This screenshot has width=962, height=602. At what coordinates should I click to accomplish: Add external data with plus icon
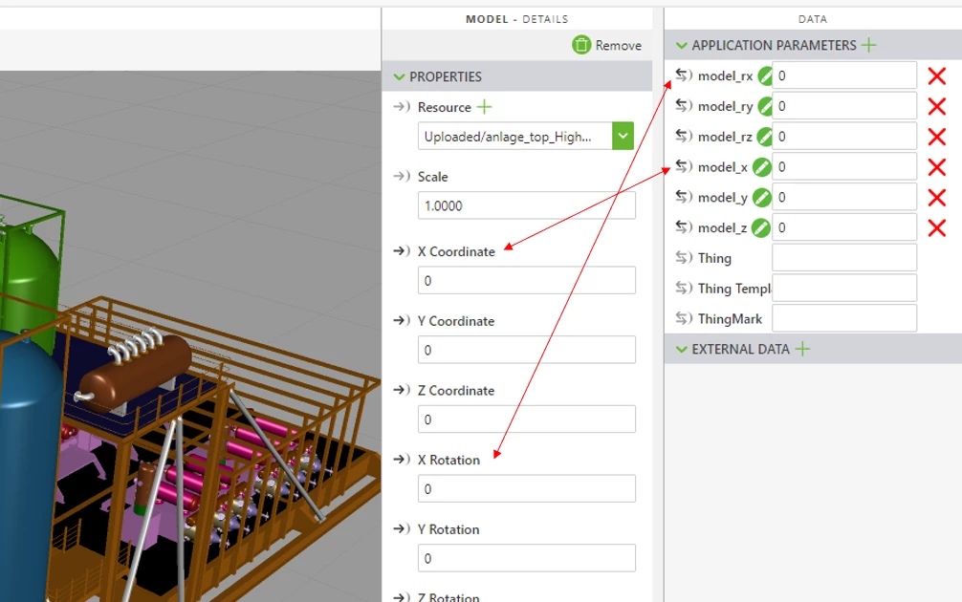pyautogui.click(x=802, y=349)
